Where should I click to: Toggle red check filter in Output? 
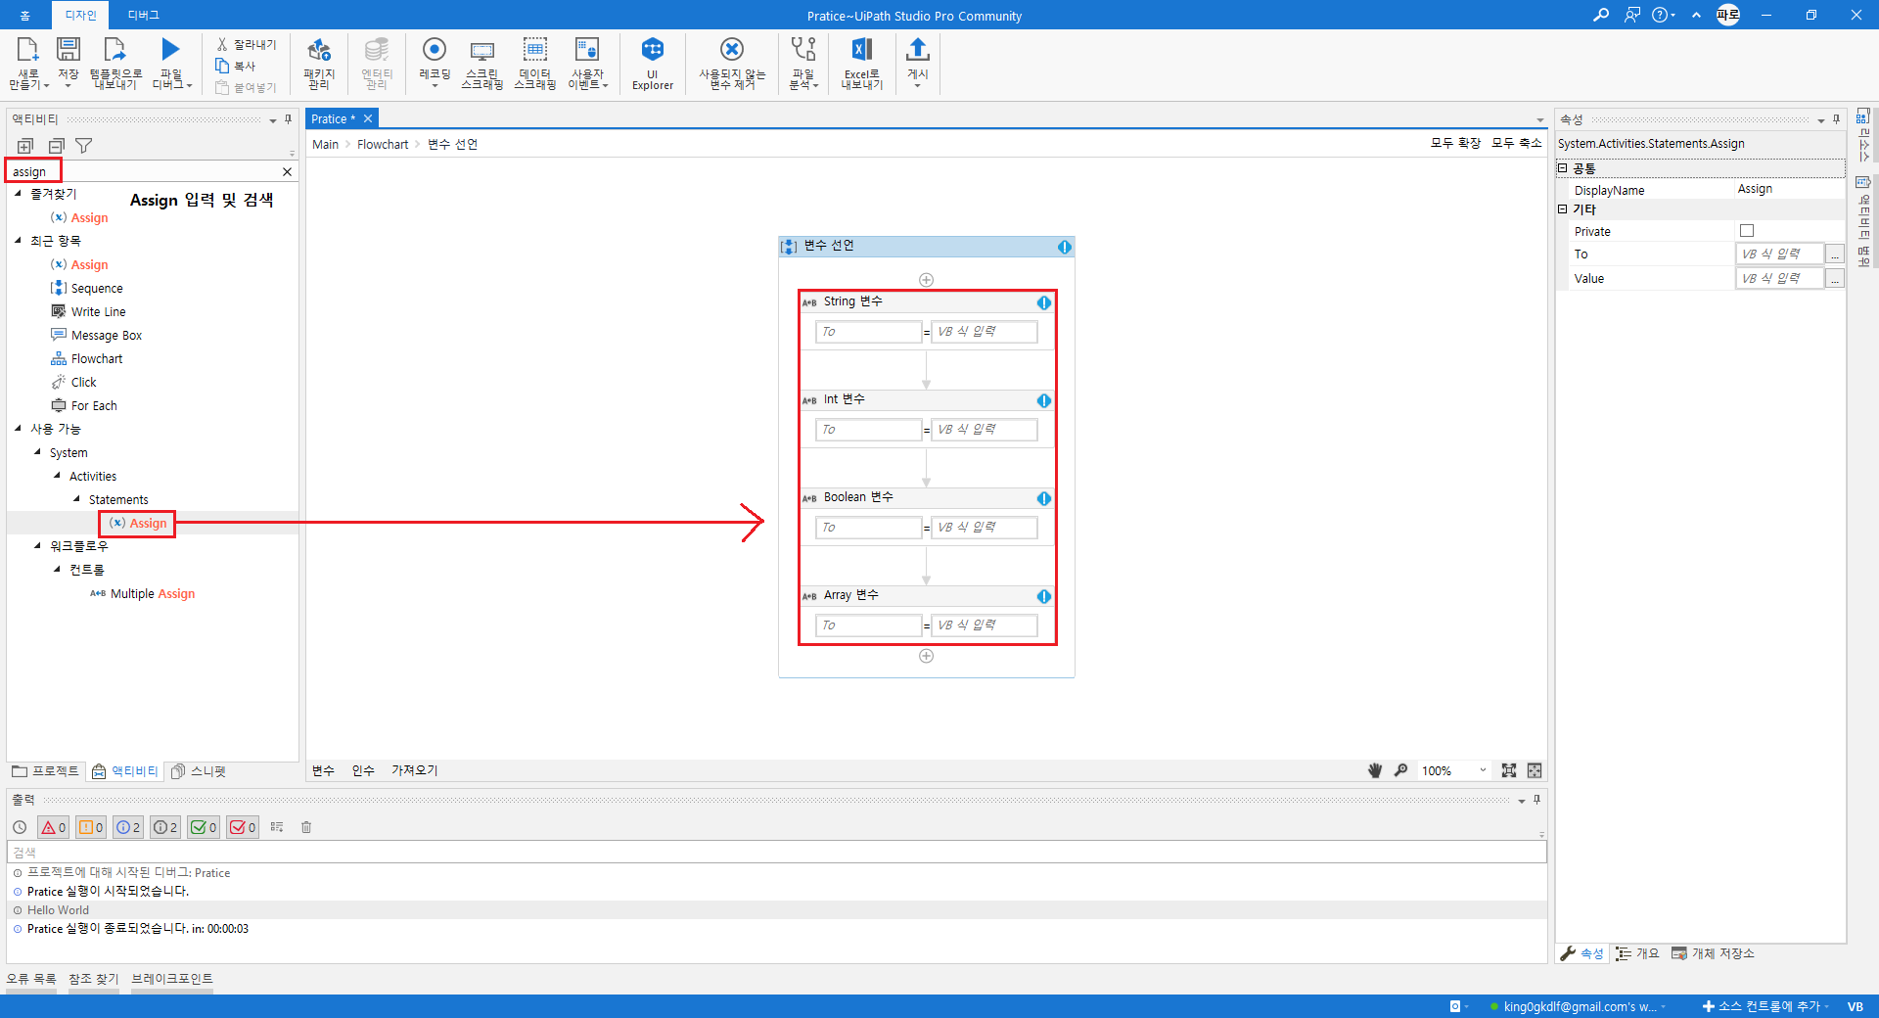pos(243,827)
